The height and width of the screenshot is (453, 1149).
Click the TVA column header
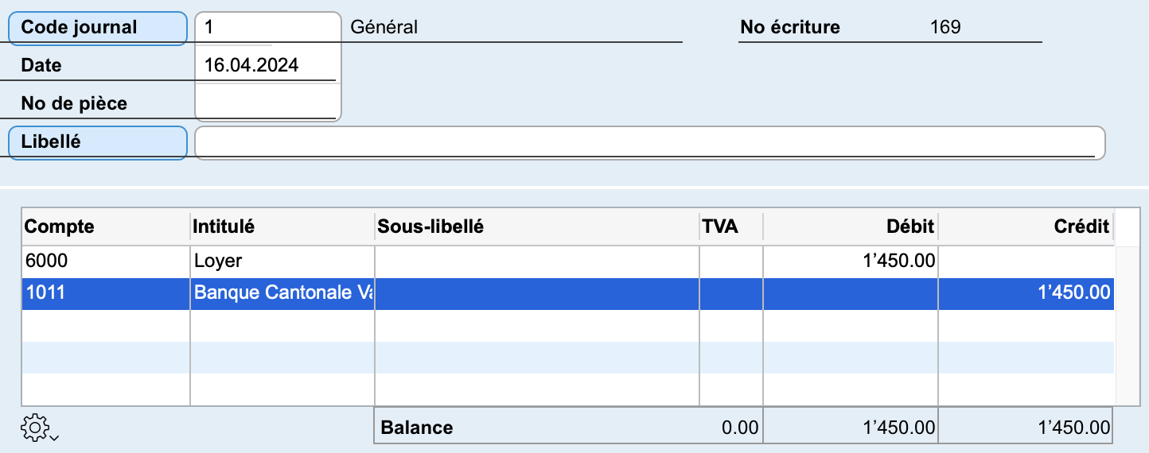(731, 227)
